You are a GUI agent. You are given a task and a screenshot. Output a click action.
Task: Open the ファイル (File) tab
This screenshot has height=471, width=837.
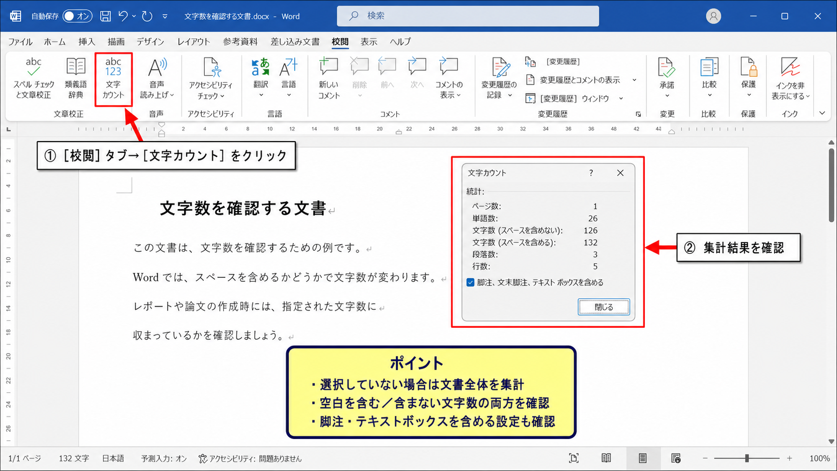pos(20,42)
